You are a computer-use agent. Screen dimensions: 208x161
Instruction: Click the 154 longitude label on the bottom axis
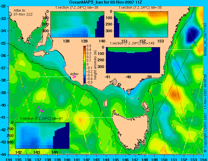coord(203,159)
